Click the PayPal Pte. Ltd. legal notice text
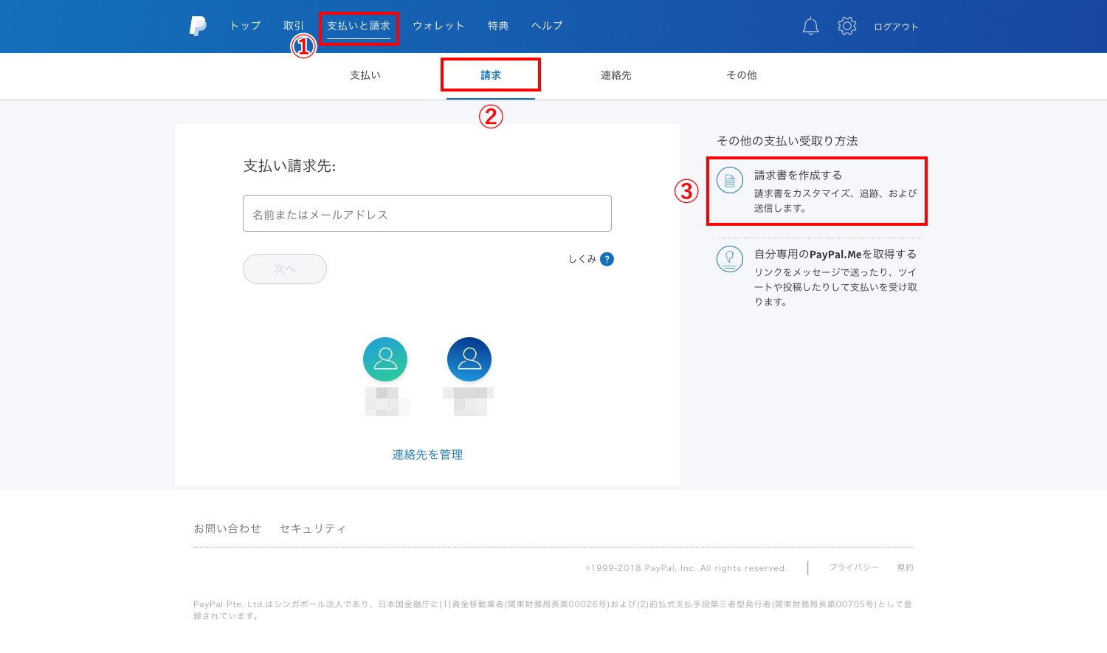The image size is (1107, 653). point(553,609)
